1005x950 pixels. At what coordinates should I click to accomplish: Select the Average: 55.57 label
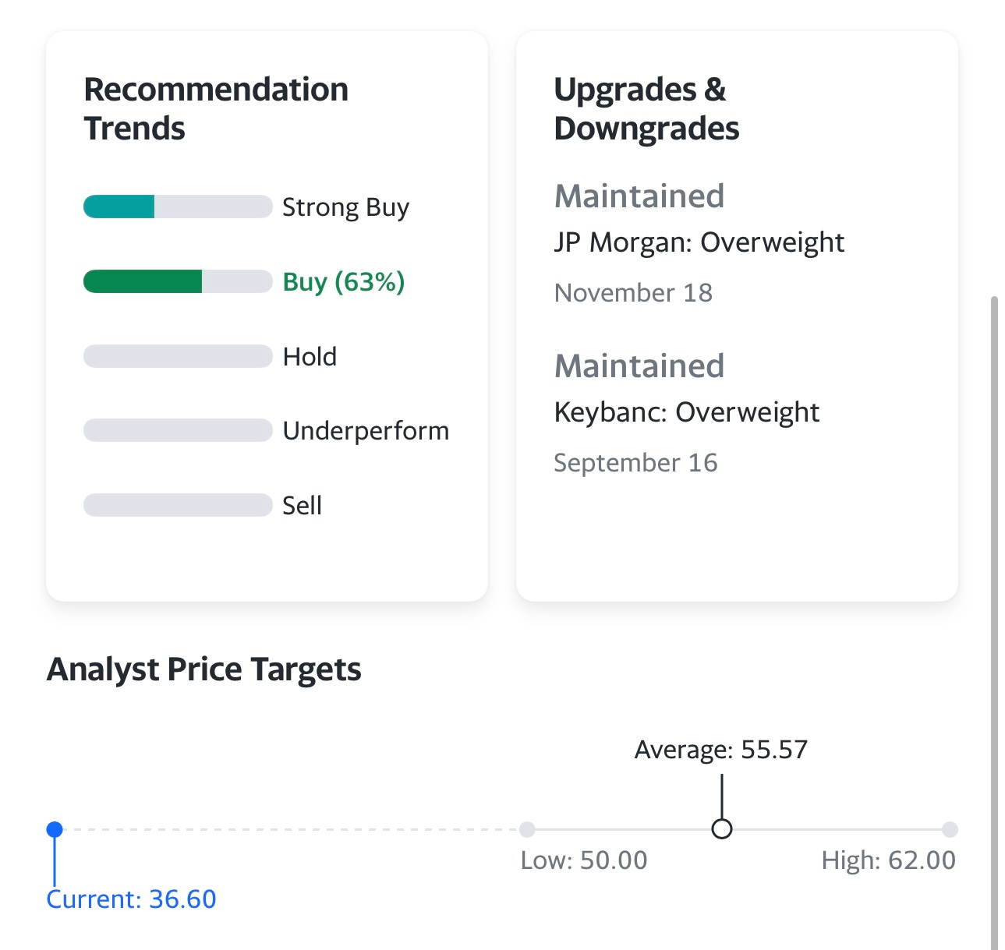pyautogui.click(x=721, y=750)
